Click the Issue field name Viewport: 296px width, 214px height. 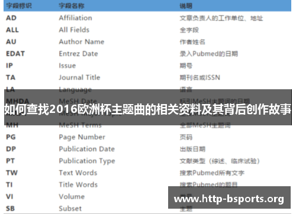[x=67, y=66]
